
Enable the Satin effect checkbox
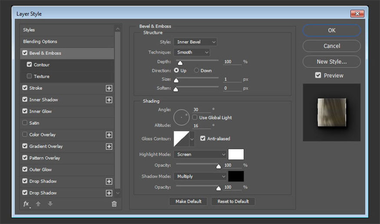click(x=25, y=123)
